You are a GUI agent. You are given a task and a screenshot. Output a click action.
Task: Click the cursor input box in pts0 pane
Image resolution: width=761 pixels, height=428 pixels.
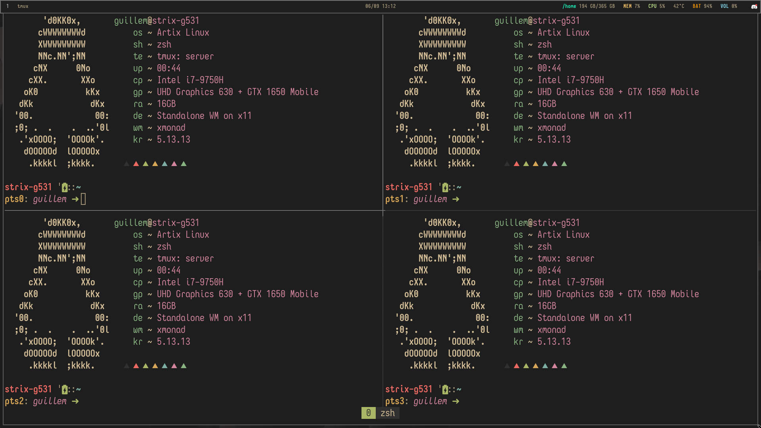click(x=83, y=199)
